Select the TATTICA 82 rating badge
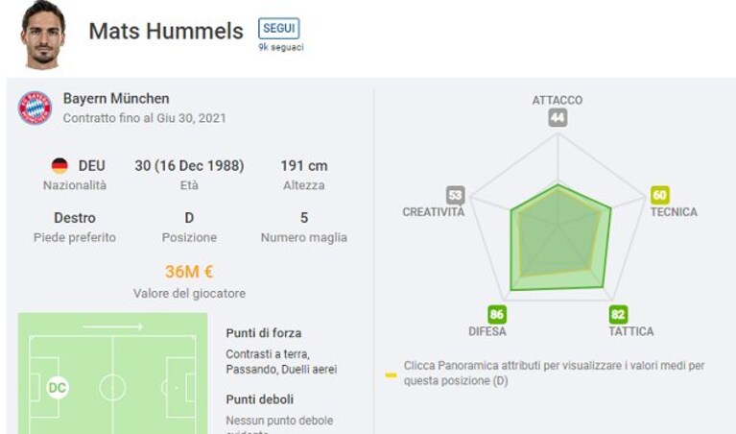Image resolution: width=736 pixels, height=434 pixels. (x=618, y=314)
